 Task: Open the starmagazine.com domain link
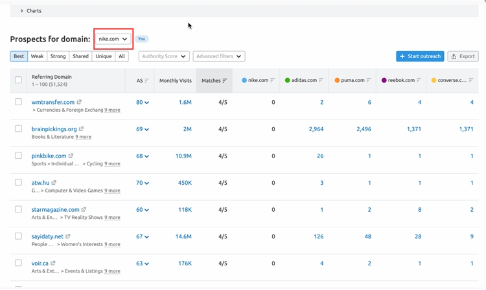[x=56, y=209]
